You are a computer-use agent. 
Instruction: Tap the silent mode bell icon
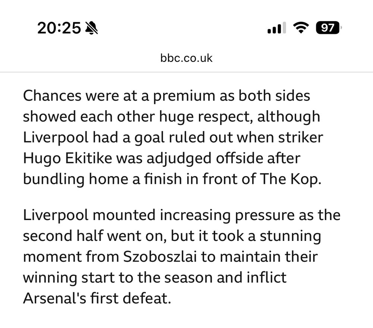[x=91, y=28]
